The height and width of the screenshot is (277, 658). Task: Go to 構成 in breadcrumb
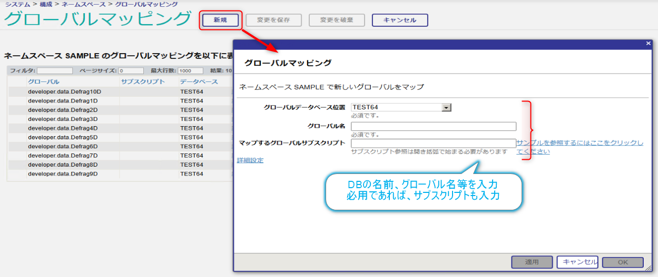(46, 4)
